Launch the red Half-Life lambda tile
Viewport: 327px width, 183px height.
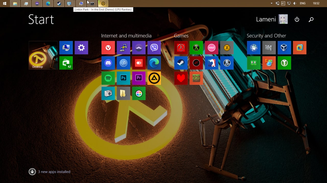(x=181, y=48)
